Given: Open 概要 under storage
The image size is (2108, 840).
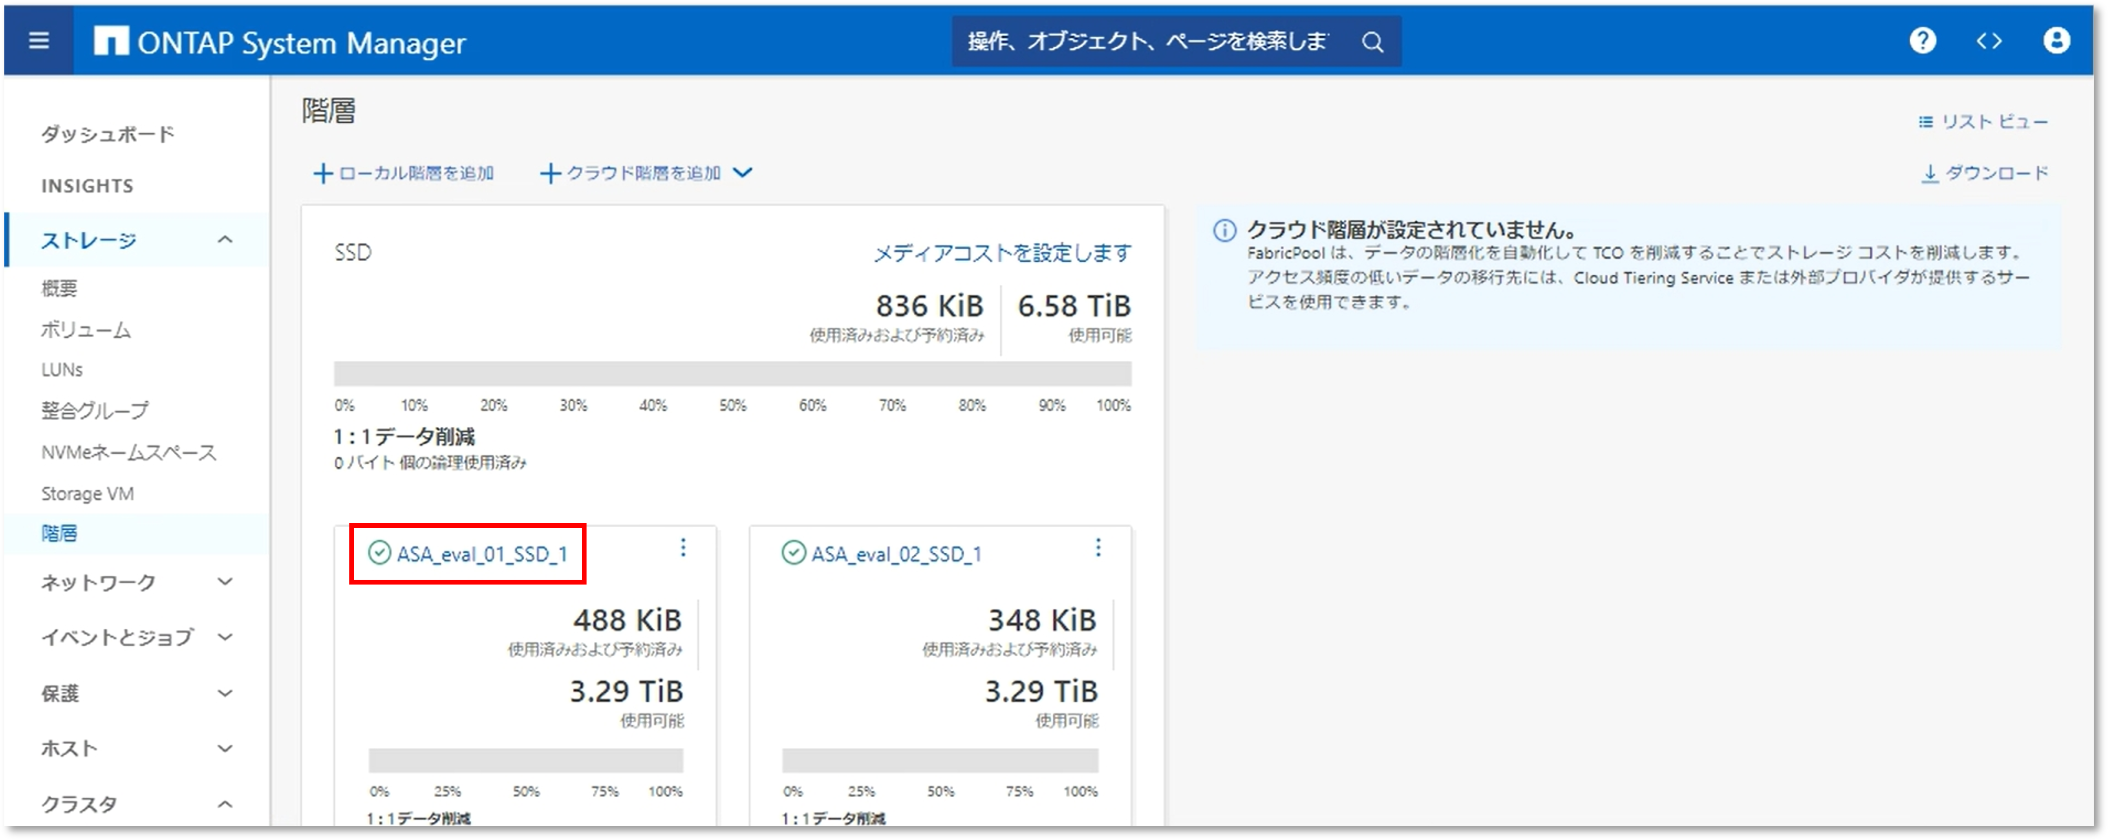Looking at the screenshot, I should (59, 289).
